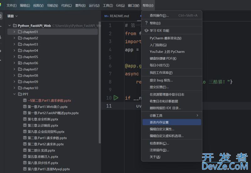Collapse the Python_FastAPI_Web root folder
The image size is (251, 173).
point(9,26)
